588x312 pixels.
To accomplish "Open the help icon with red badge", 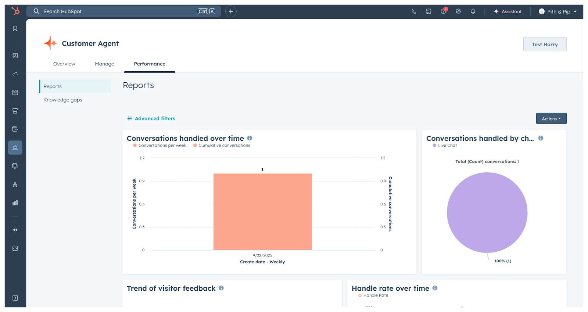I will pyautogui.click(x=444, y=11).
